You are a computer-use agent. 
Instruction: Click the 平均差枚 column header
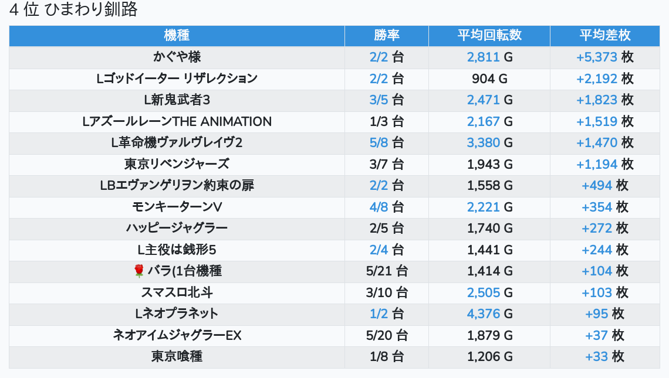[x=604, y=35]
